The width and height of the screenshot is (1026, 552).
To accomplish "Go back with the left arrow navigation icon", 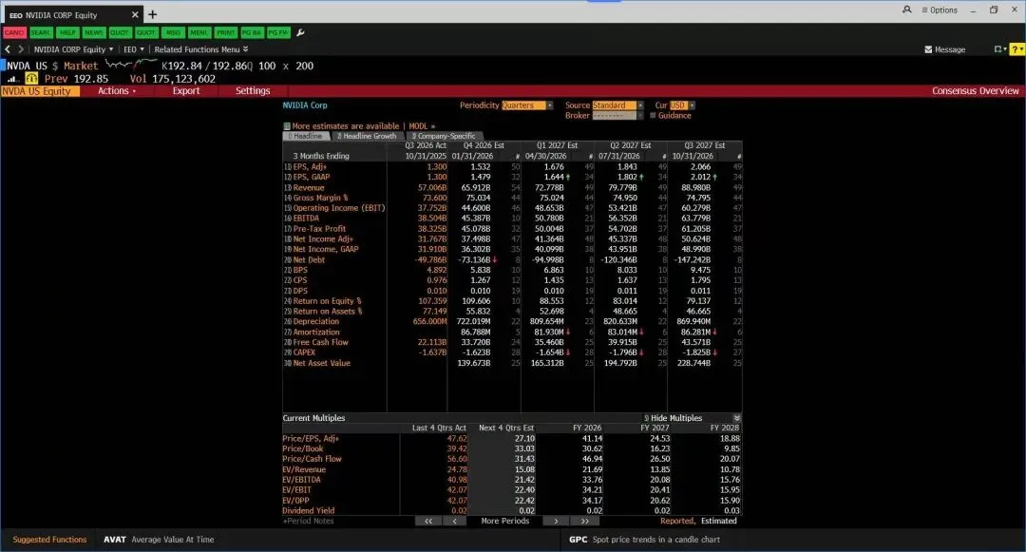I will (8, 49).
